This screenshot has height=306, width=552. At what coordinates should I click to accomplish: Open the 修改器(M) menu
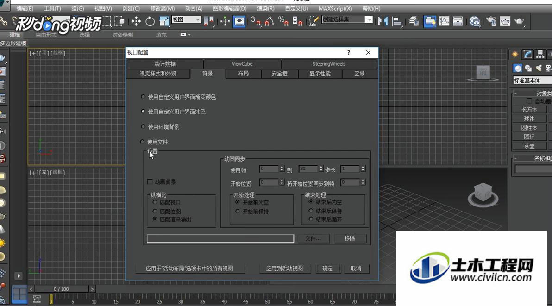click(x=162, y=8)
